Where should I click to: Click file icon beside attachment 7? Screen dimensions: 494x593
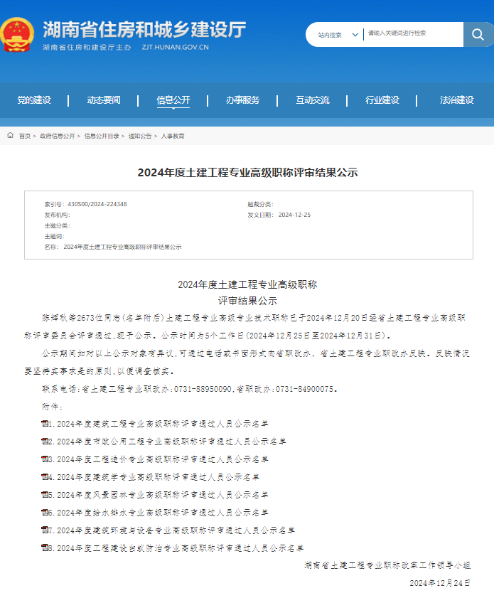click(46, 530)
